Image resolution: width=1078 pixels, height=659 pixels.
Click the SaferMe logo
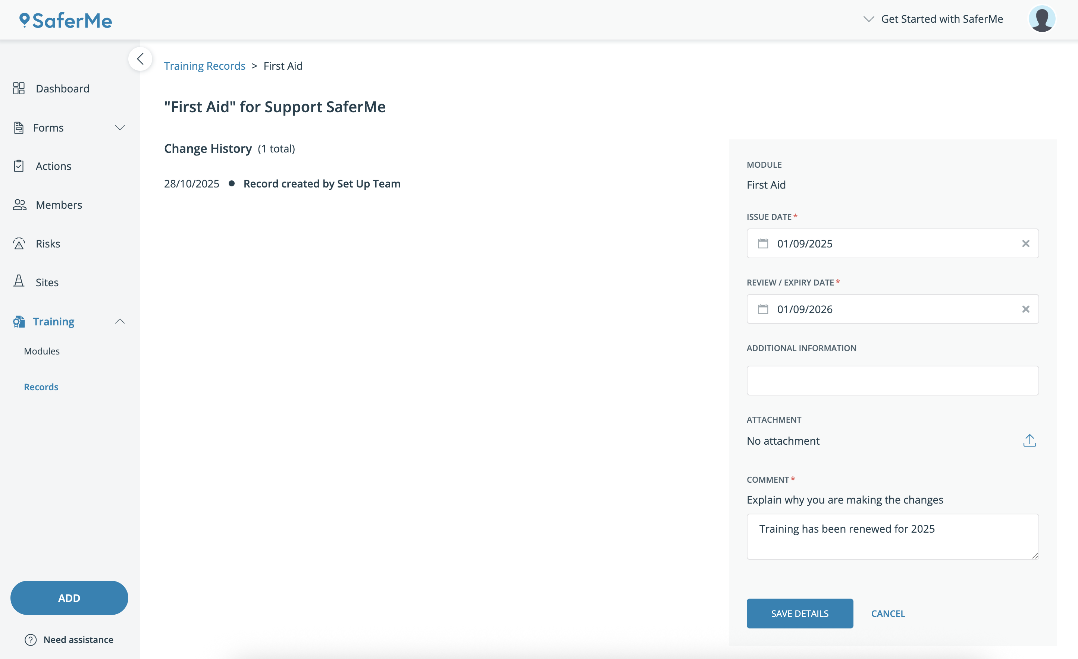[x=66, y=21]
